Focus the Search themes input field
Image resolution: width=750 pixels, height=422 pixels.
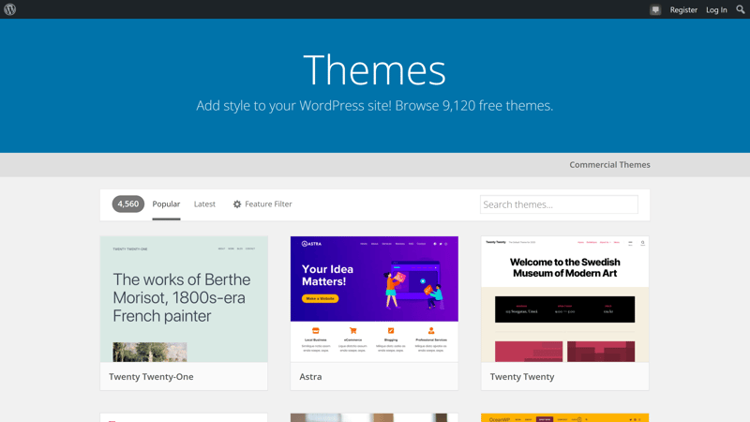(x=559, y=204)
